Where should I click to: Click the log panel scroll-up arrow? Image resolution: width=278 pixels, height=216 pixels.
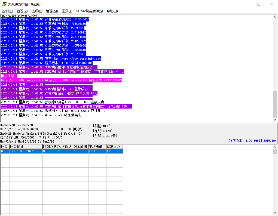[275, 17]
